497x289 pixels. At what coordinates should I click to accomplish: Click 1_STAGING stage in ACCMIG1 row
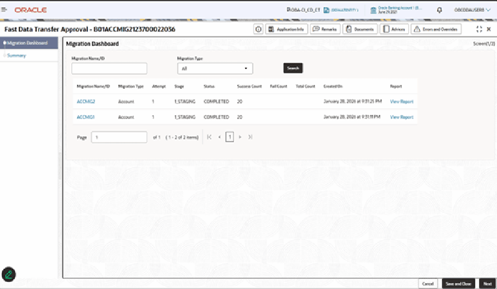point(185,117)
